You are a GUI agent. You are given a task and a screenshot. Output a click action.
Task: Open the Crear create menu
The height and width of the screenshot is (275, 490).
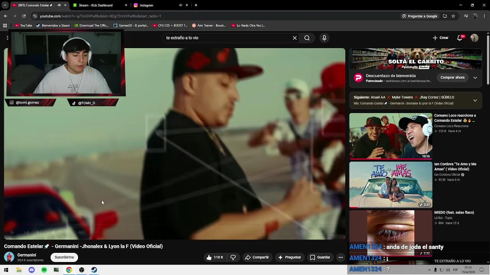(x=441, y=38)
